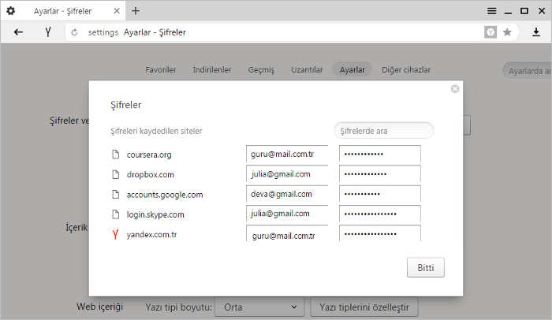The height and width of the screenshot is (320, 552).
Task: Select the coursera.org password field
Action: [380, 154]
